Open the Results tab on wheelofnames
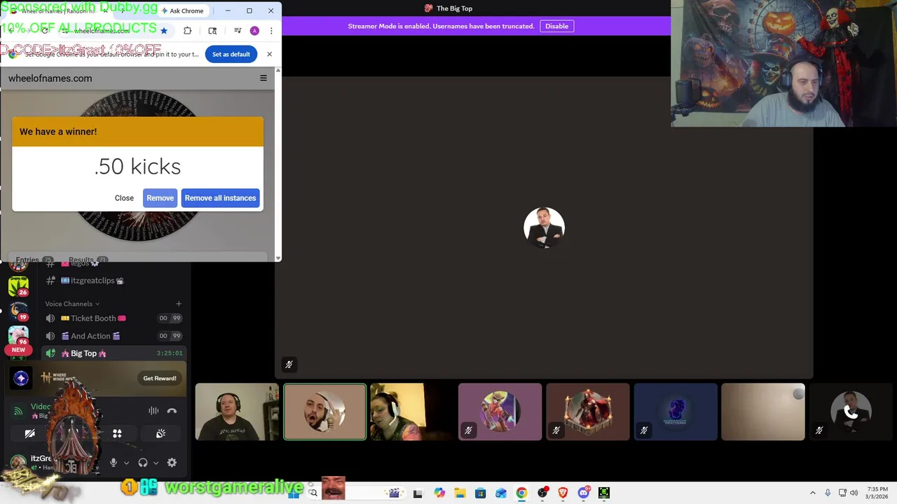897x504 pixels. [x=88, y=260]
